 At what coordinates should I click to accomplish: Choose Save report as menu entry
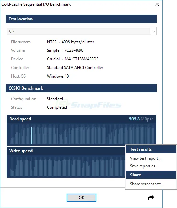pos(144,166)
